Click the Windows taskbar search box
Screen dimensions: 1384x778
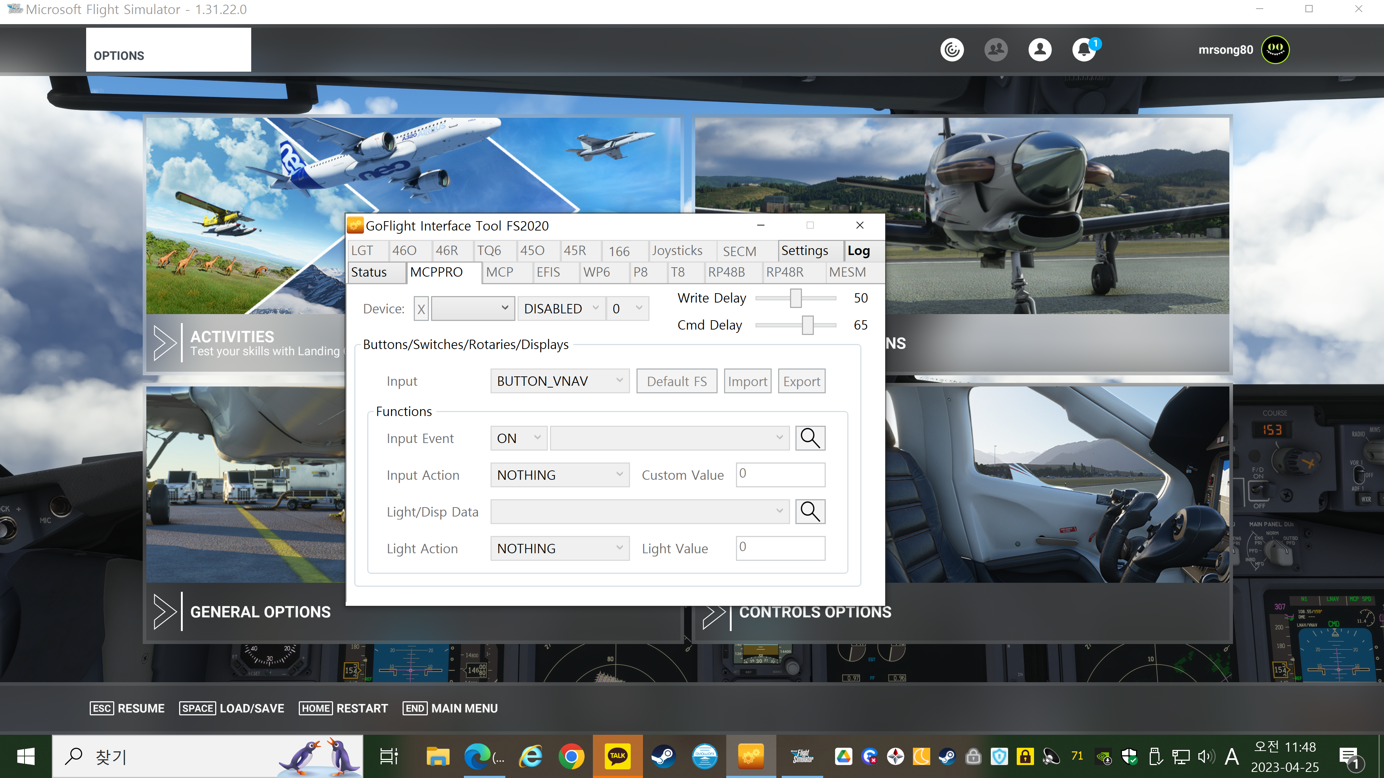(x=207, y=756)
